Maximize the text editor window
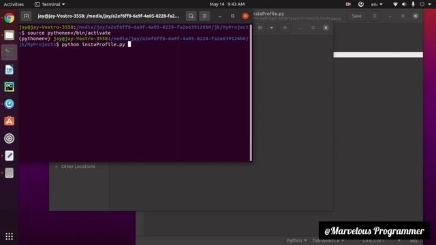436x245 pixels. point(403,16)
